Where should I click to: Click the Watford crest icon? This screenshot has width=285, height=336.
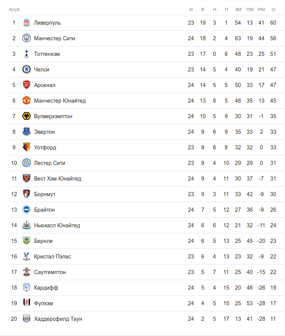click(x=26, y=147)
